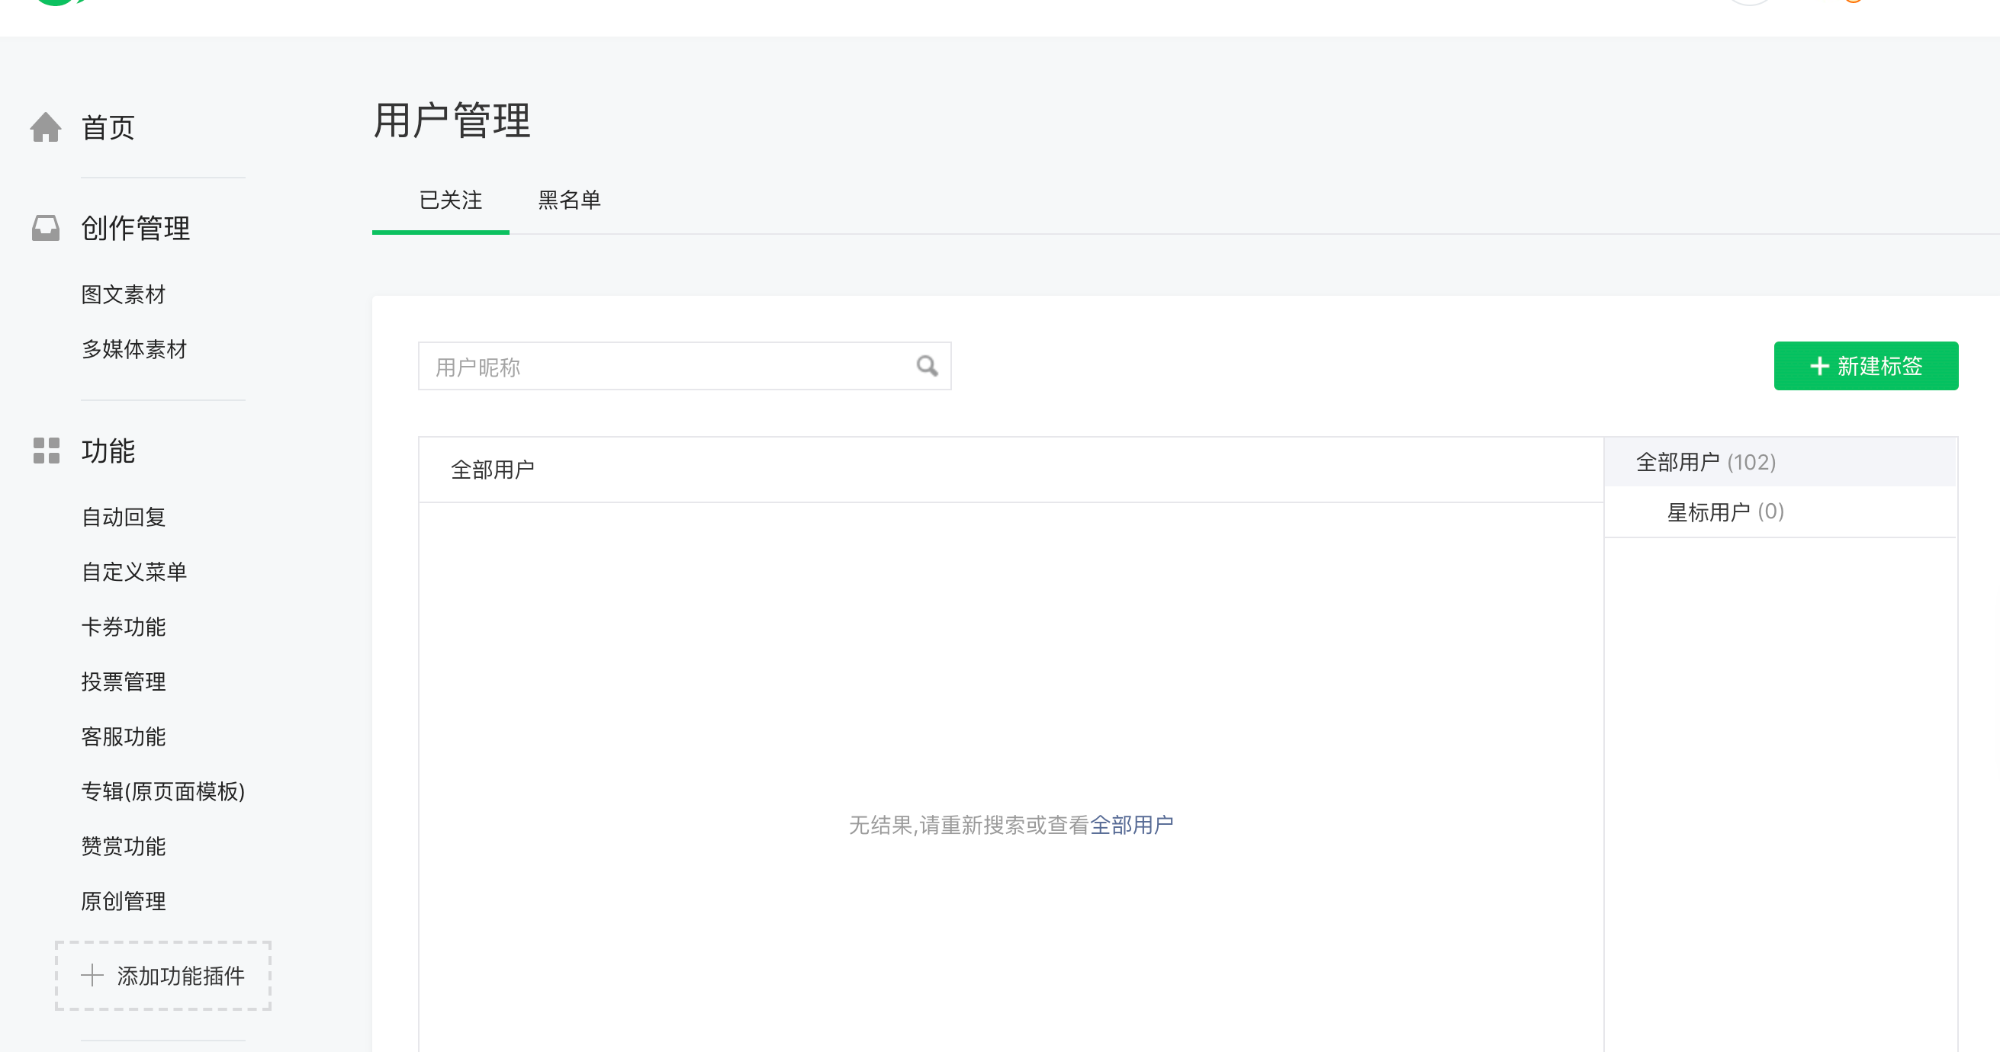Open the 自定义菜单 page
The image size is (2000, 1052).
coord(134,572)
